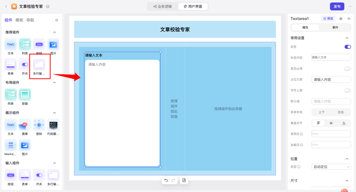Click the 占位文案 input field
This screenshot has width=356, height=192.
(x=331, y=79)
